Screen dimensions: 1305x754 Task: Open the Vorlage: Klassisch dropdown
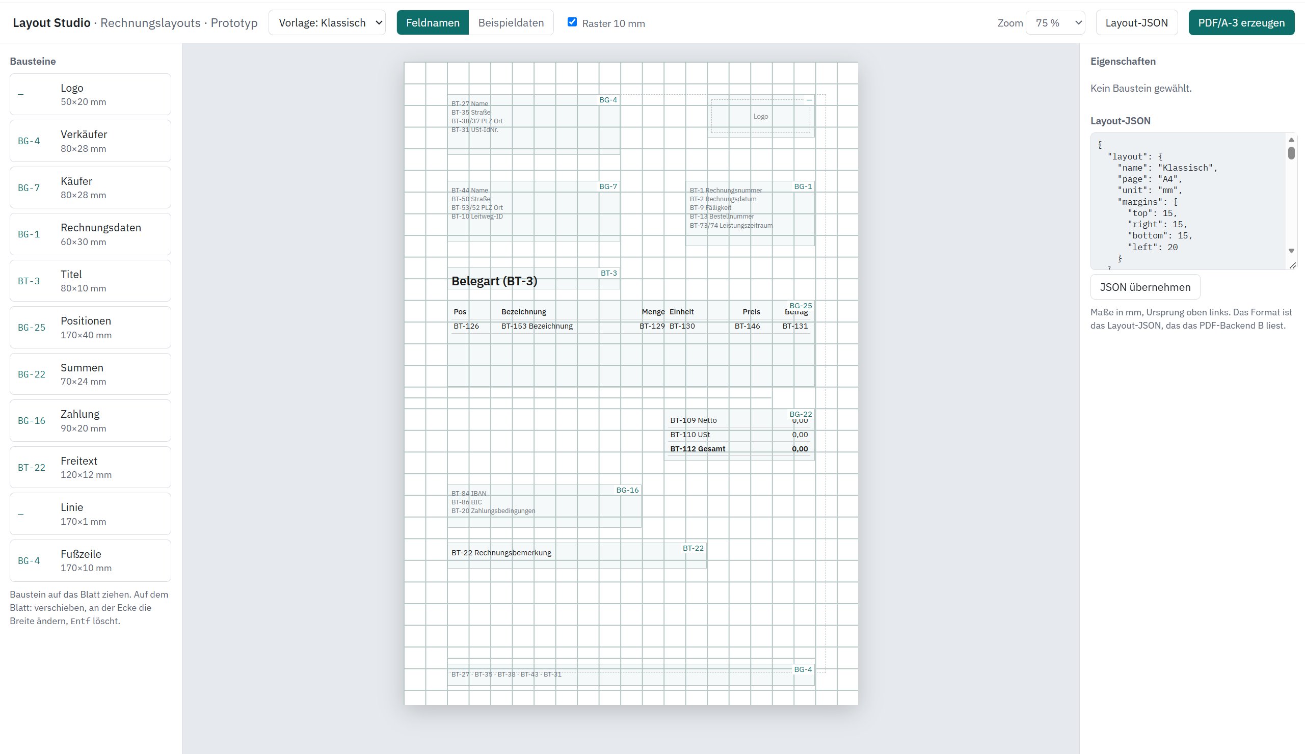tap(327, 23)
